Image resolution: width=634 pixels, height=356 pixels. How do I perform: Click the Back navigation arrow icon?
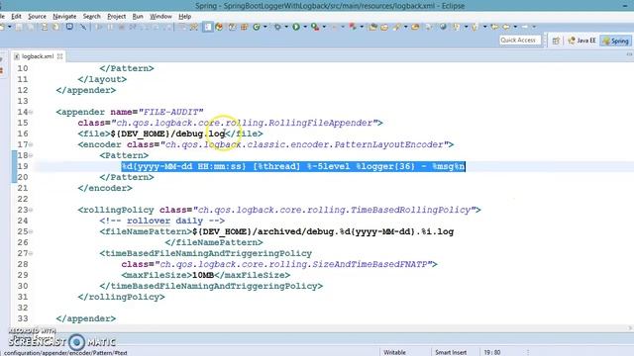(506, 27)
